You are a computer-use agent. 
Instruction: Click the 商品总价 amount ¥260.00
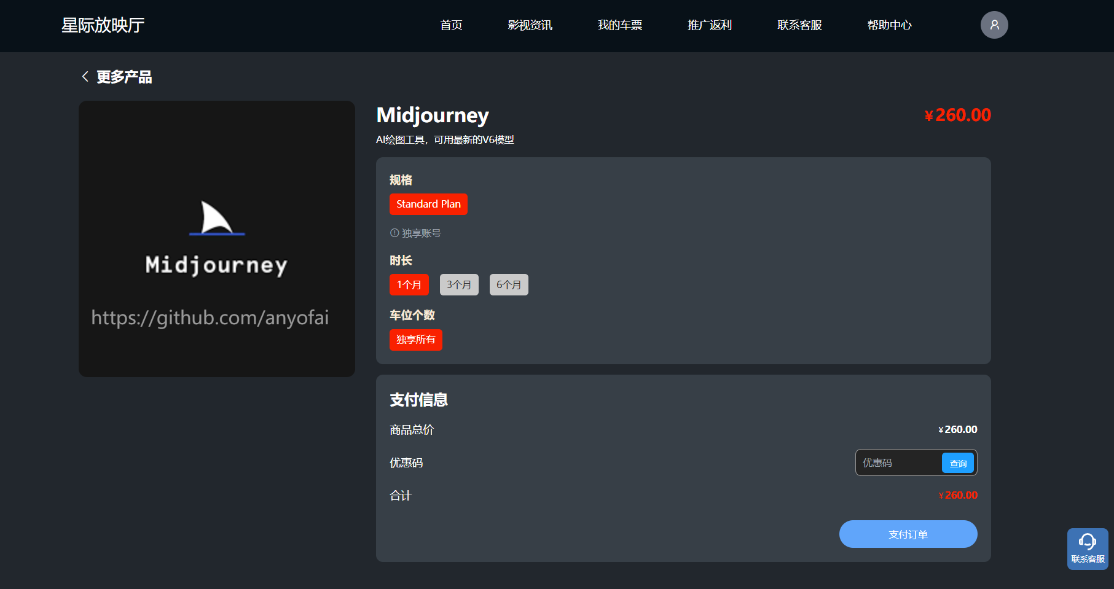point(958,429)
